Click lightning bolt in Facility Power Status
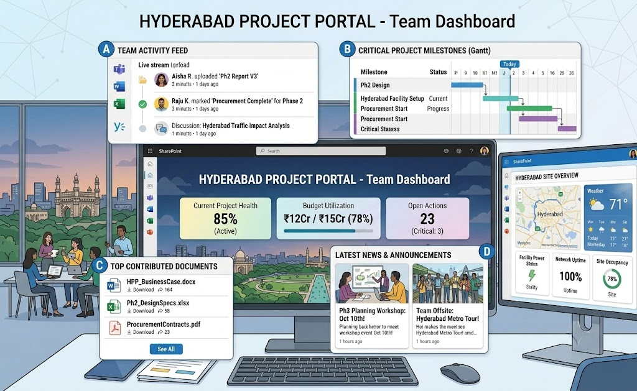 pyautogui.click(x=531, y=275)
